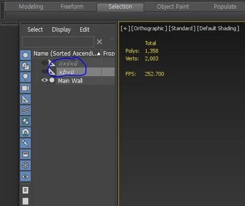The width and height of the screenshot is (245, 206).
Task: Toggle Display XRefs download icon
Action: pyautogui.click(x=25, y=132)
